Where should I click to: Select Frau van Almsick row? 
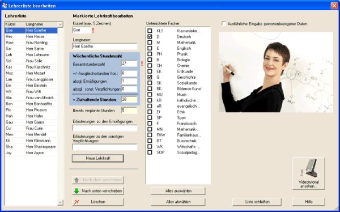(31, 97)
